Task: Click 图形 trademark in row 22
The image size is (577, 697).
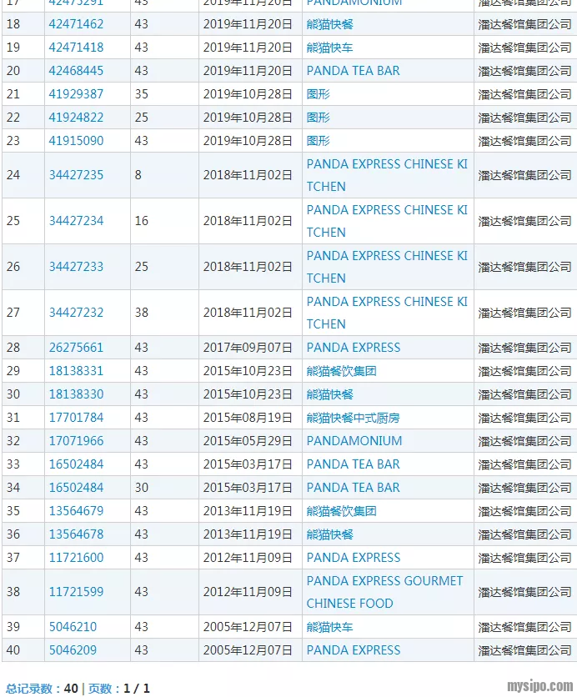Action: point(319,118)
